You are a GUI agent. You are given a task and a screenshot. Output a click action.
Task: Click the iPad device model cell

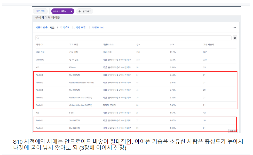click(x=72, y=113)
